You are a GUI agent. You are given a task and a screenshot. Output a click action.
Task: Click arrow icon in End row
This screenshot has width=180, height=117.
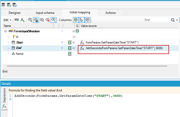tap(74, 48)
